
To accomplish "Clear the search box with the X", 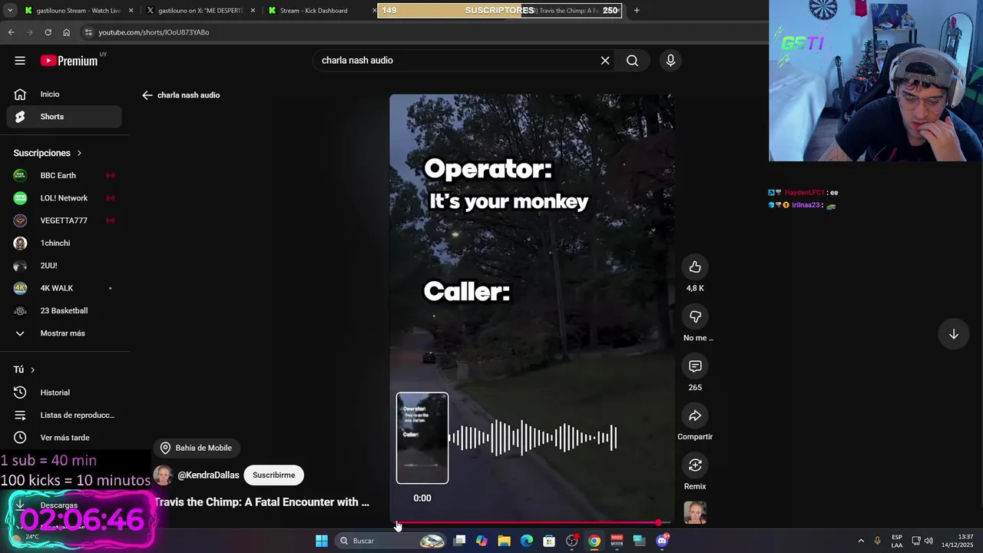I will click(605, 61).
